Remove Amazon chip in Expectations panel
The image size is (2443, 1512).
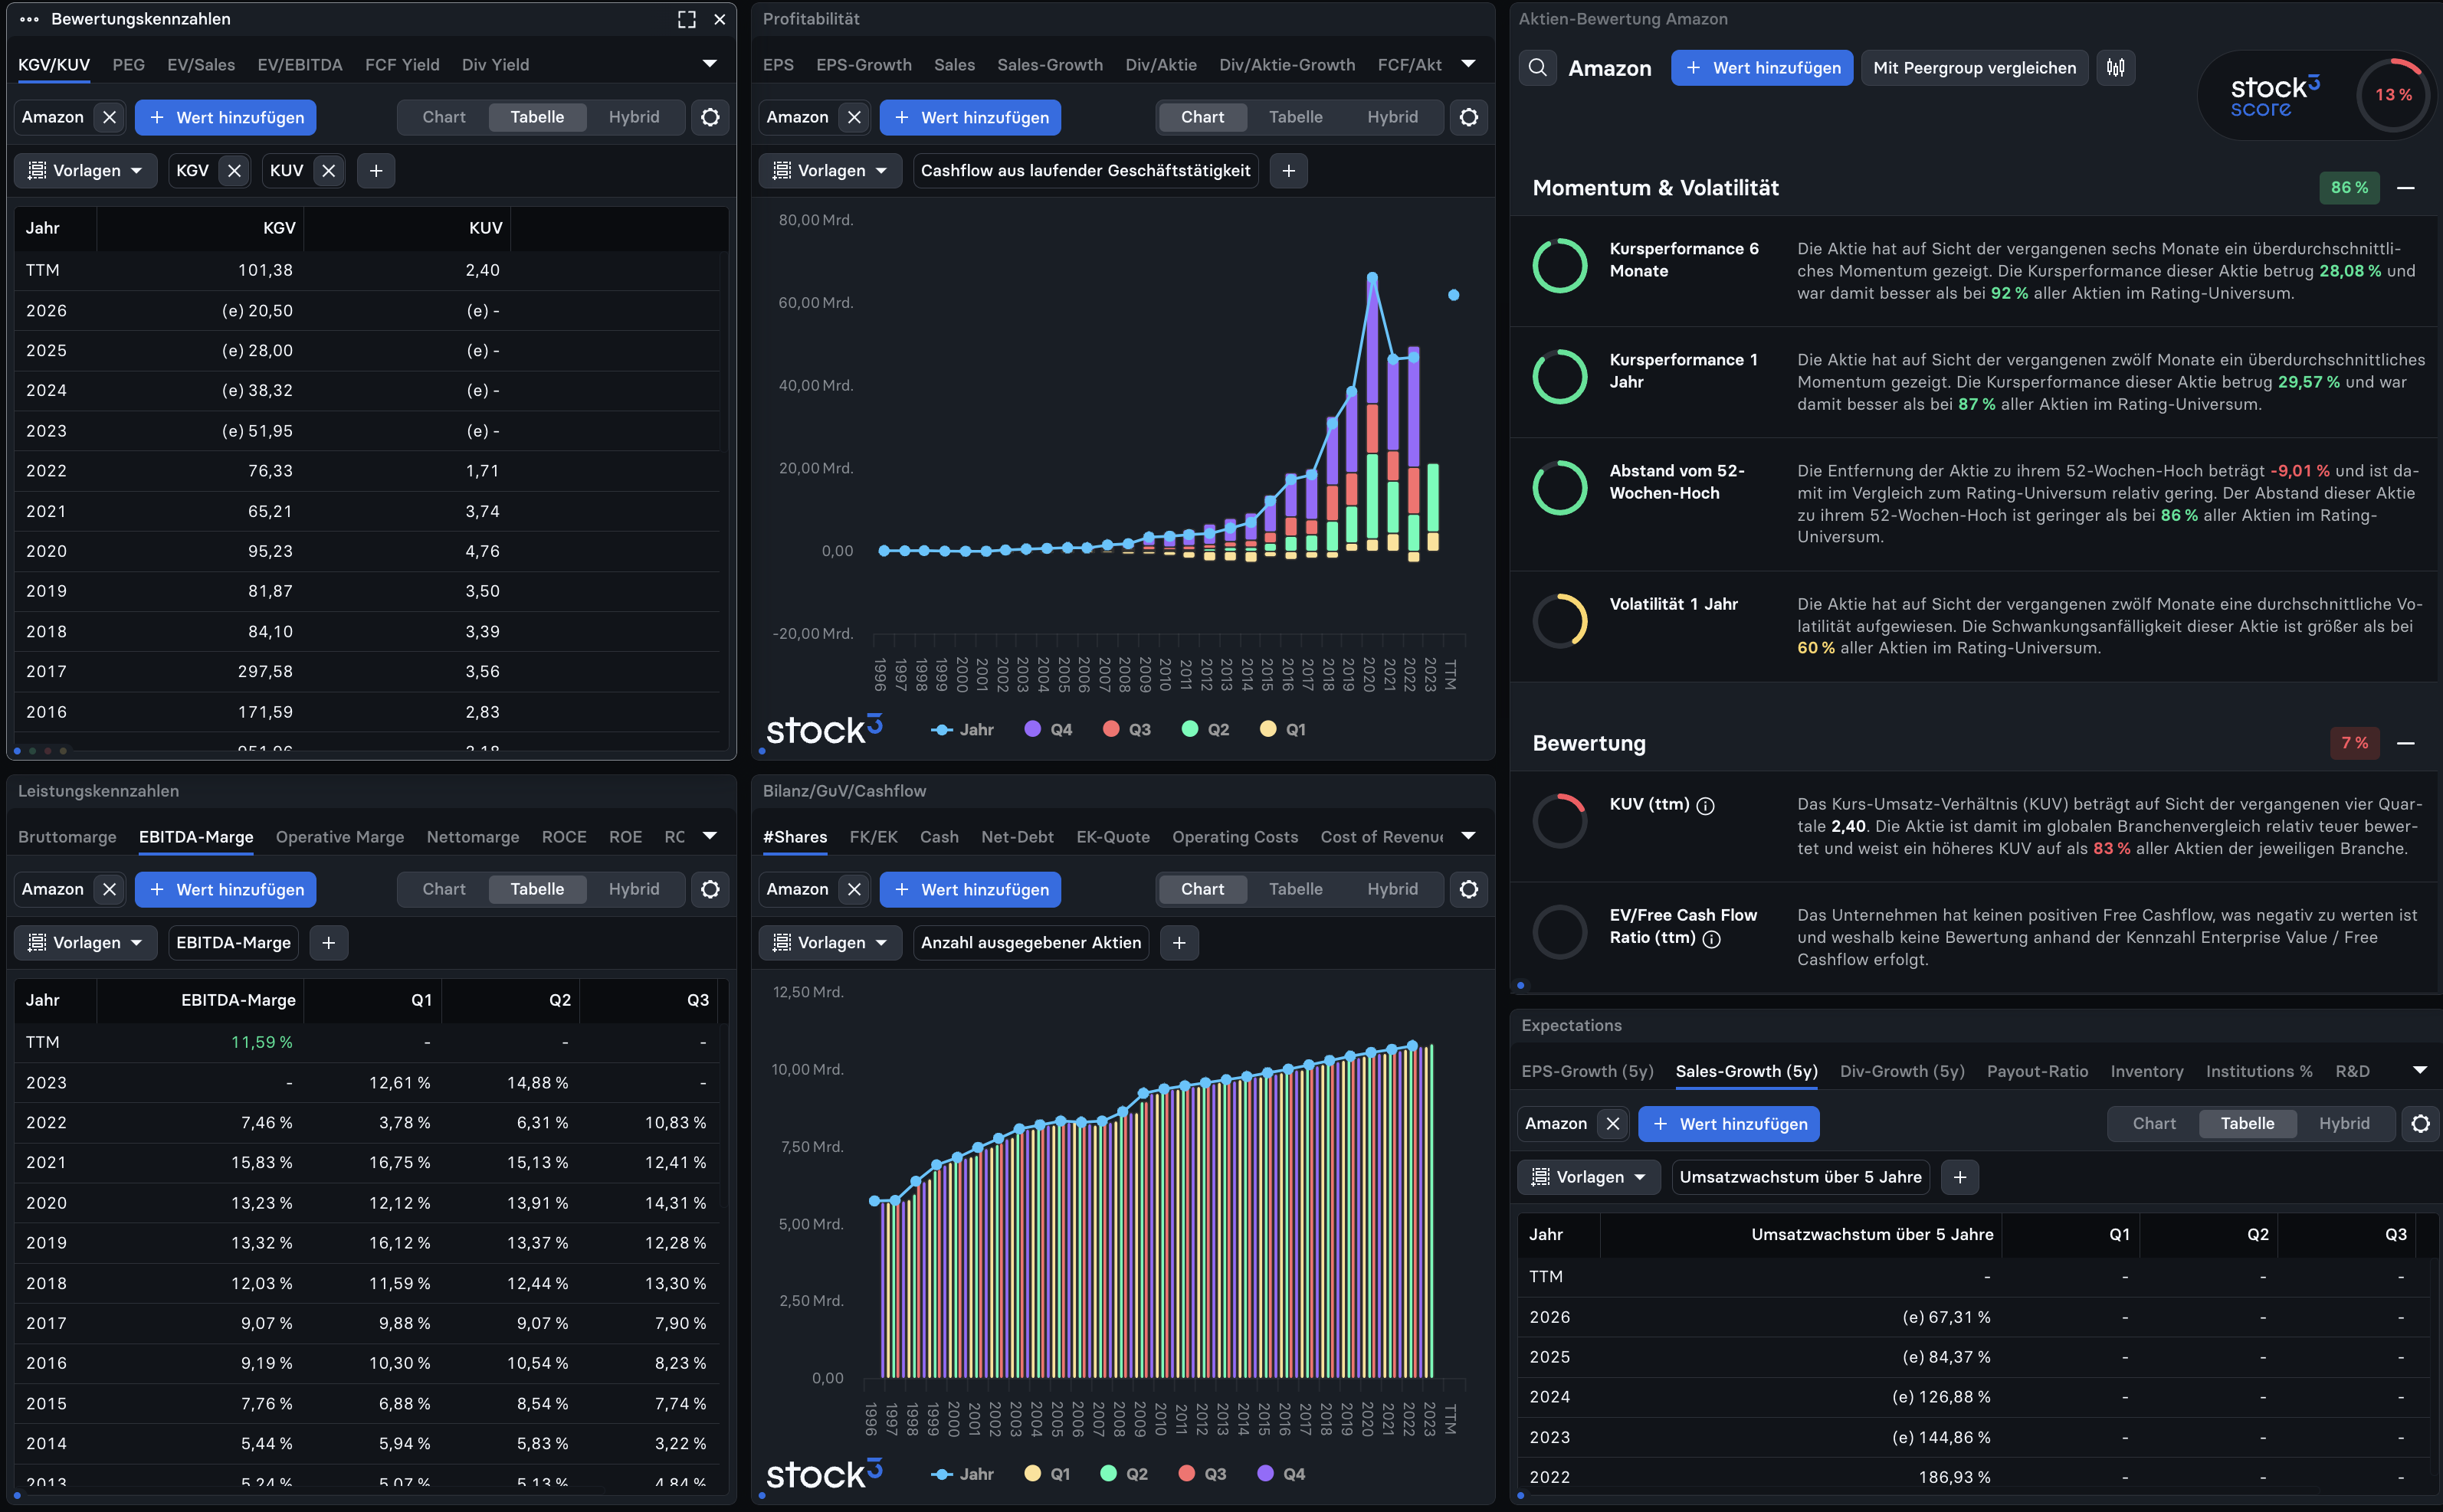(x=1612, y=1124)
